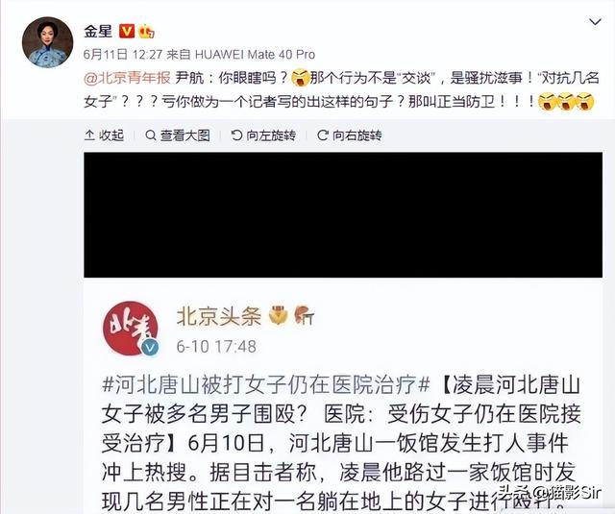Screen dimensions: 615x514
Task: Click the black image area
Action: click(x=343, y=215)
